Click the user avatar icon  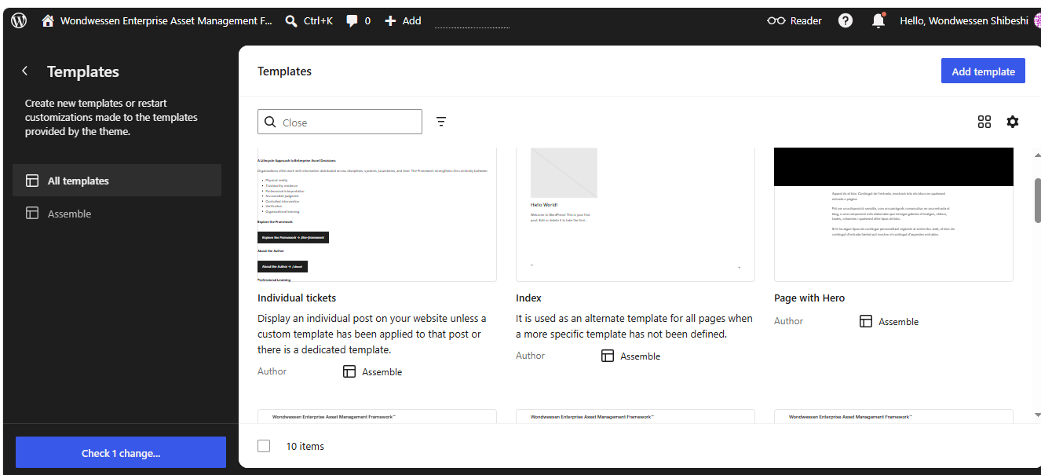click(1037, 21)
